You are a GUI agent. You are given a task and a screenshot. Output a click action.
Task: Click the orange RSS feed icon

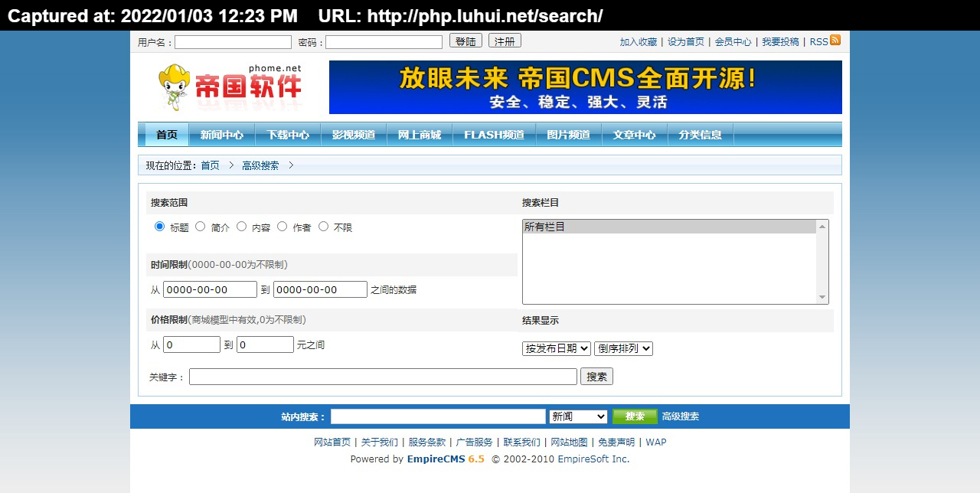(x=835, y=41)
